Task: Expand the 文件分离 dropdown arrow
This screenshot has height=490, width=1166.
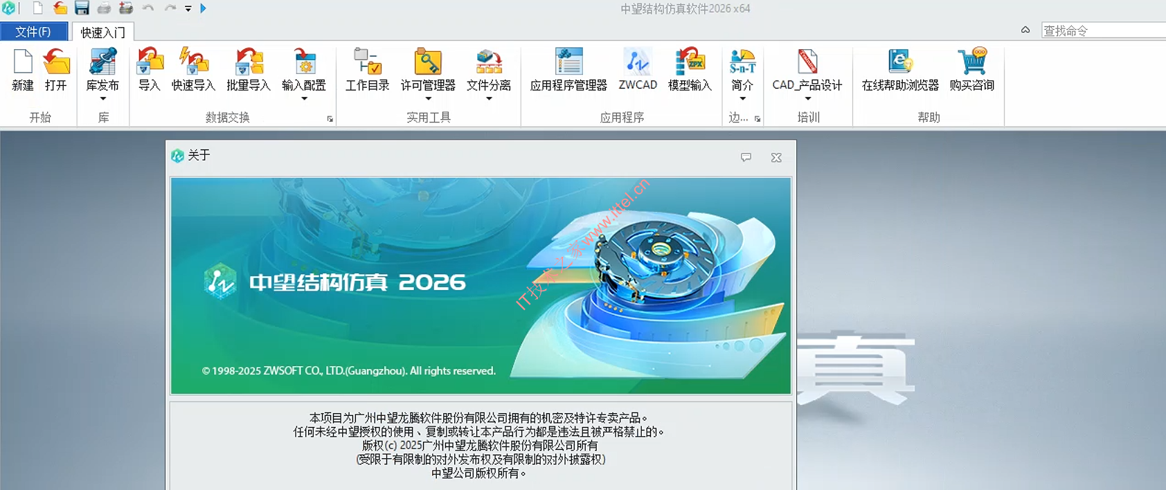Action: pyautogui.click(x=489, y=99)
